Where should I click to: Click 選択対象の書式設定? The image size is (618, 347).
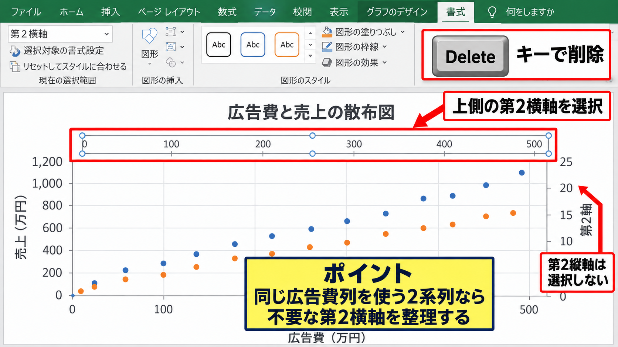click(x=57, y=51)
